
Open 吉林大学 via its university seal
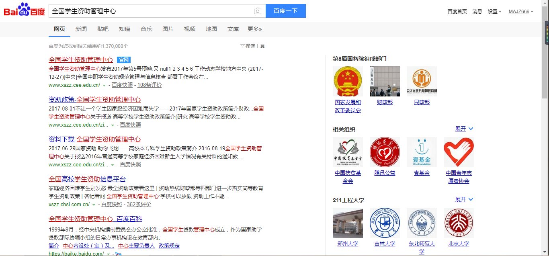[x=384, y=223]
